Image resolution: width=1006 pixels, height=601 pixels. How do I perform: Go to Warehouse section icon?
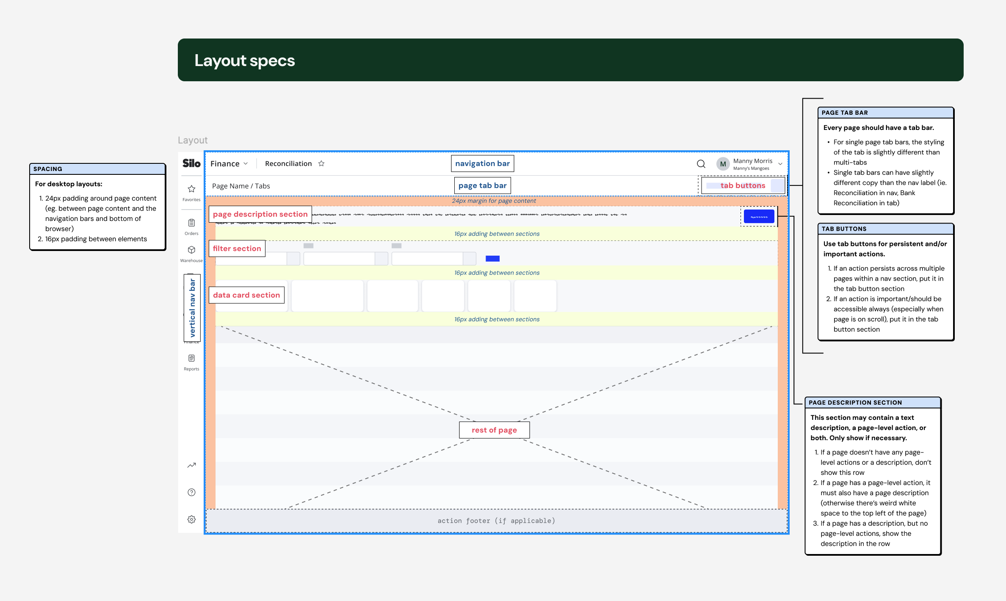(191, 250)
